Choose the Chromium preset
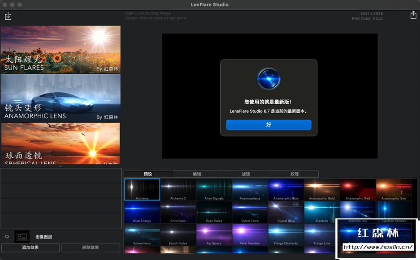The image size is (420, 260). pyautogui.click(x=178, y=212)
